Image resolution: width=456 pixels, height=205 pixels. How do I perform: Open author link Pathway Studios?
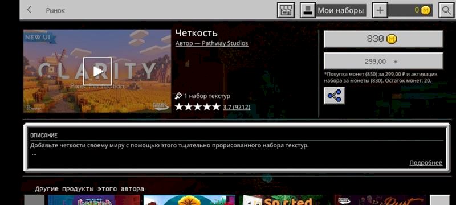point(211,43)
